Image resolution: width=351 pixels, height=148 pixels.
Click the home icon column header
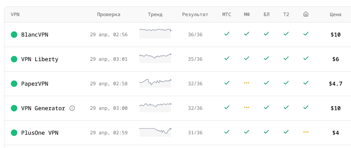tap(306, 14)
